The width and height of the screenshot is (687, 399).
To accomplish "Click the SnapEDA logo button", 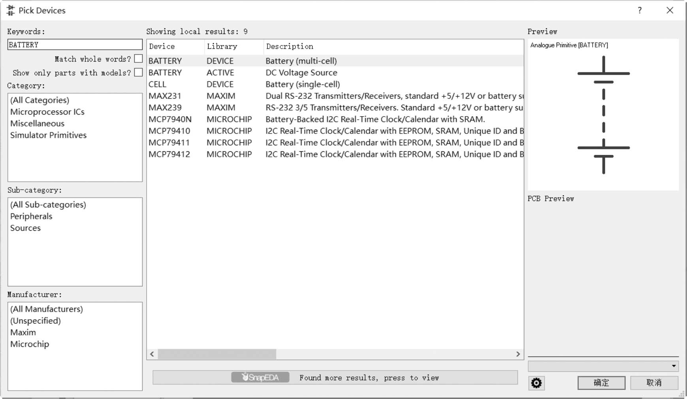I will [260, 377].
